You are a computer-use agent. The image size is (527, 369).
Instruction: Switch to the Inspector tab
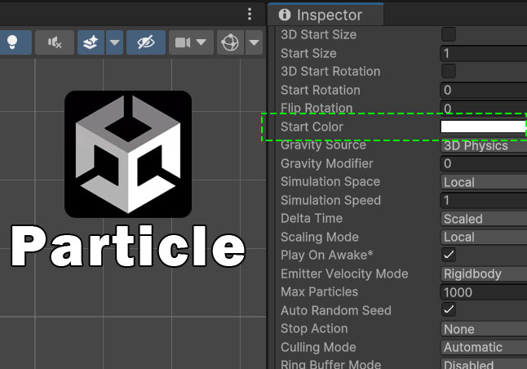(x=328, y=15)
